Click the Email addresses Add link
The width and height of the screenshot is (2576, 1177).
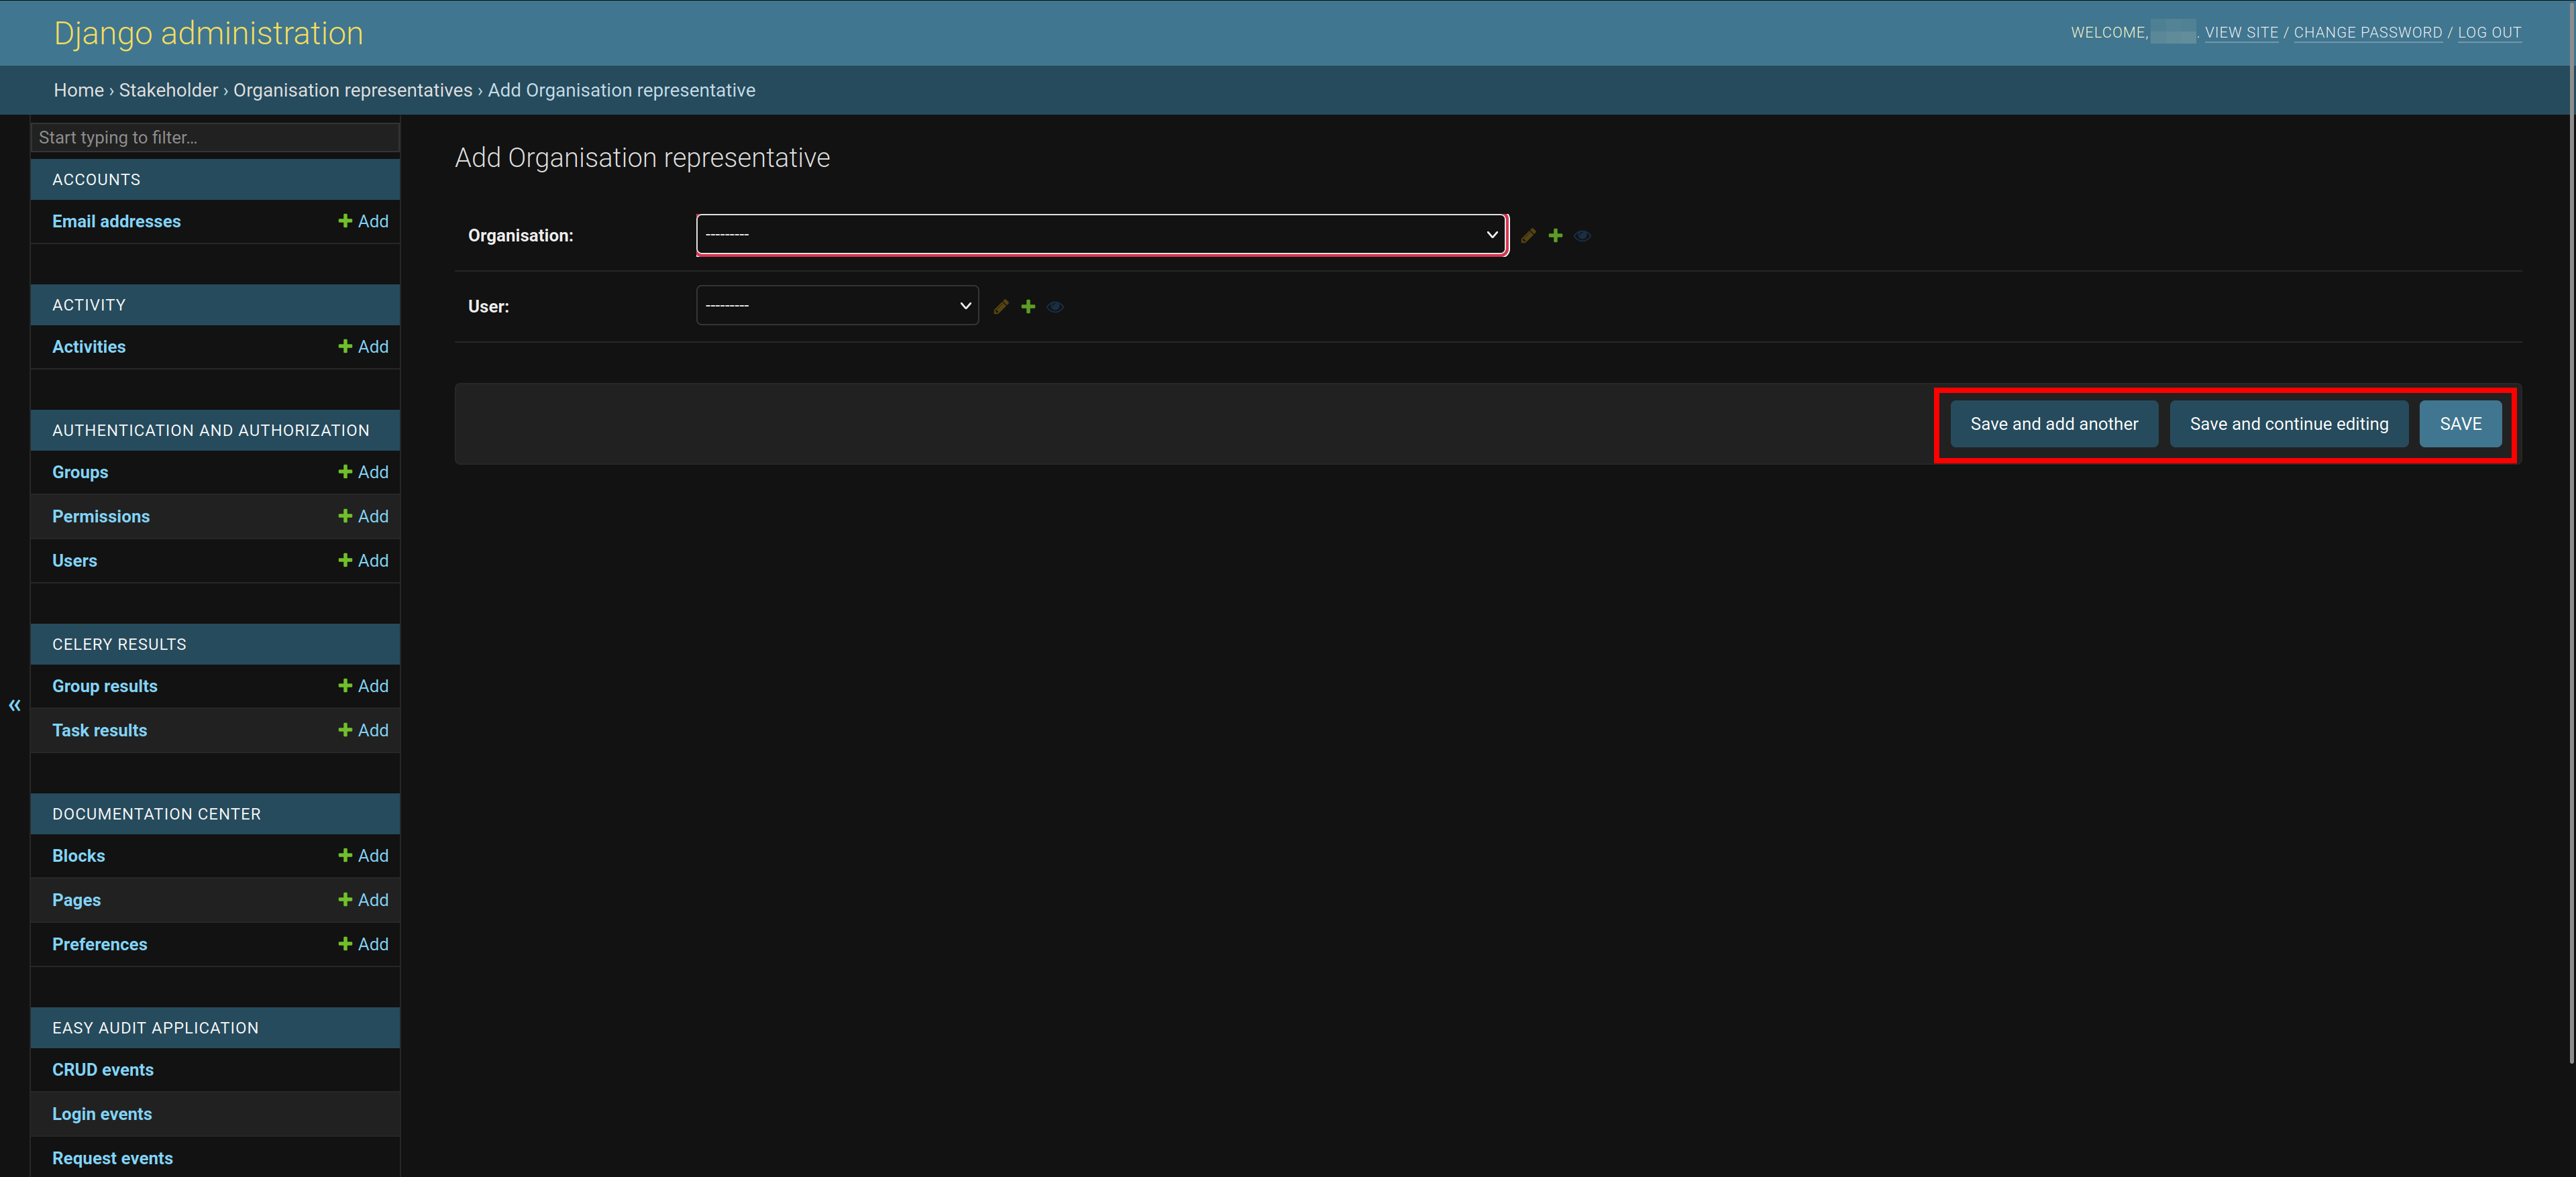[x=363, y=220]
